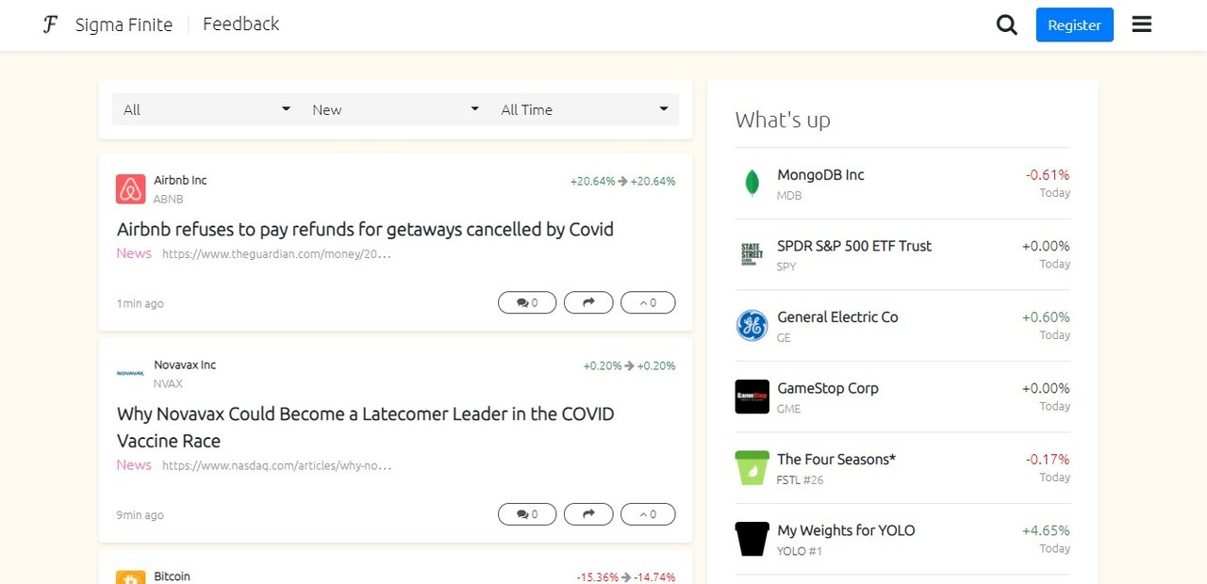The height and width of the screenshot is (584, 1207).
Task: Open comments on the Airbnb post
Action: pos(527,302)
